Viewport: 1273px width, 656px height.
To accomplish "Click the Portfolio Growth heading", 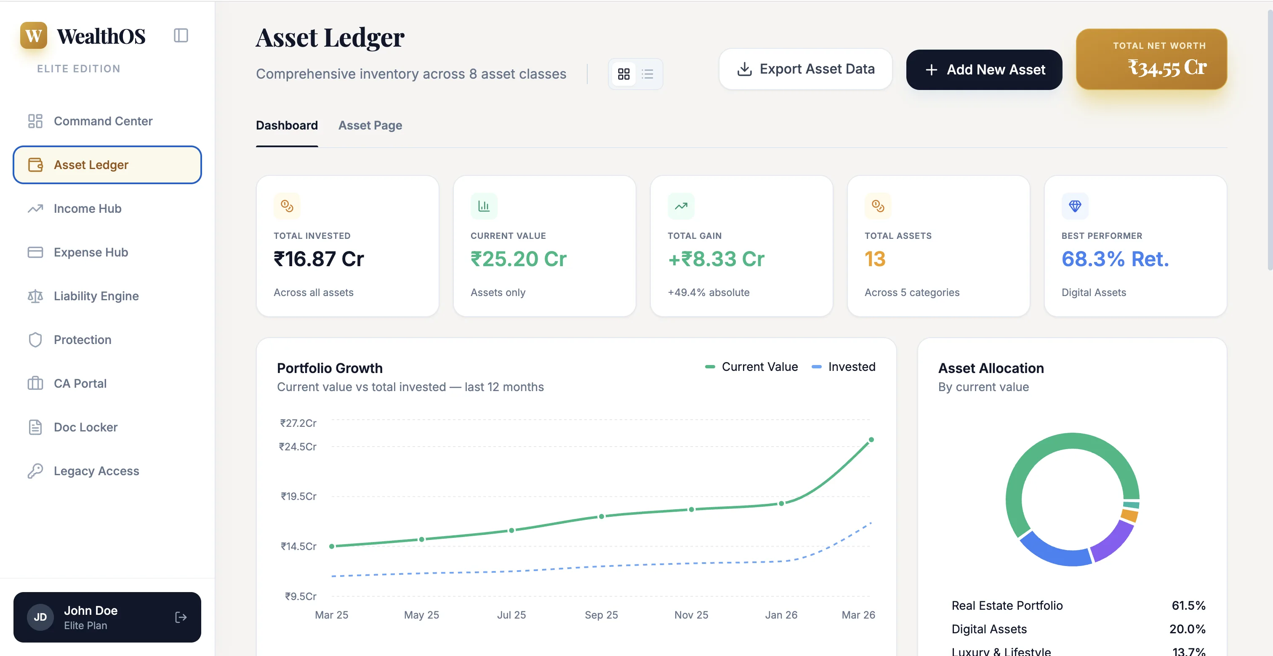I will pyautogui.click(x=330, y=368).
